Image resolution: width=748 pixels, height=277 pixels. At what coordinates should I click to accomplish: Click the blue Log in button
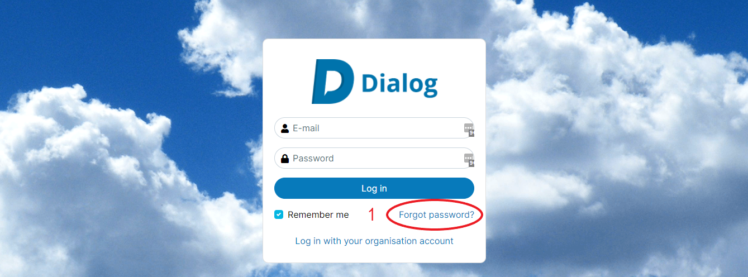tap(374, 188)
